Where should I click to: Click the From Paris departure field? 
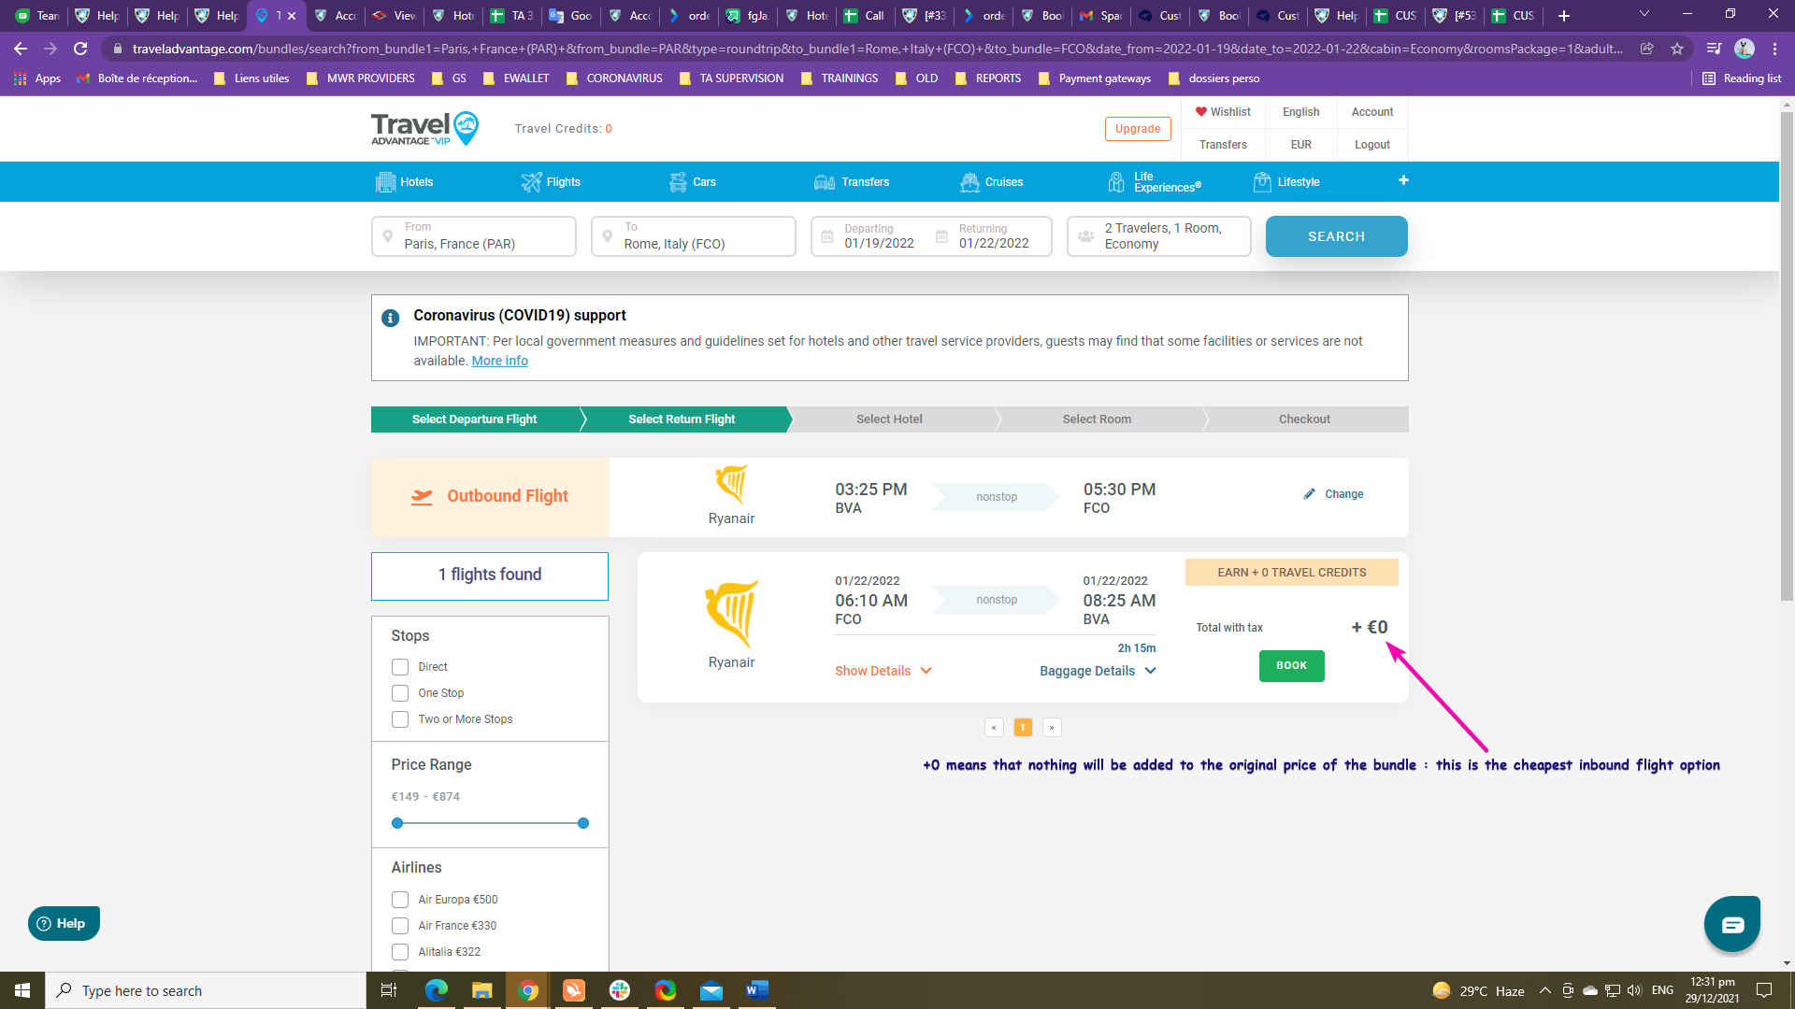tap(474, 236)
